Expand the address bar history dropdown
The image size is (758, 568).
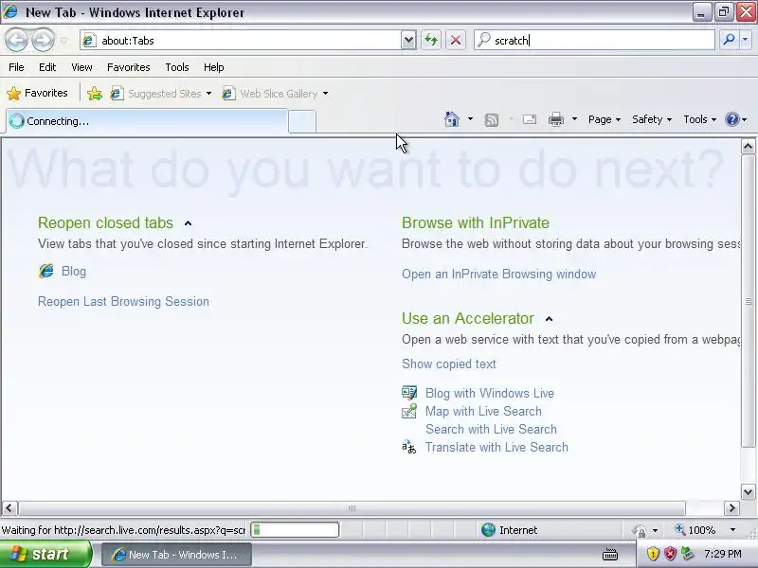408,40
